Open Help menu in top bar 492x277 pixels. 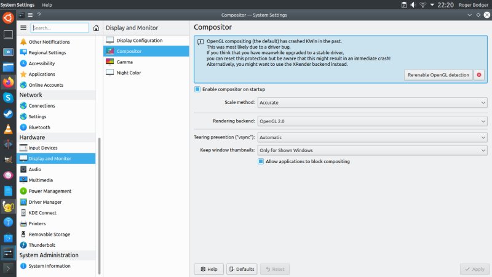[47, 5]
